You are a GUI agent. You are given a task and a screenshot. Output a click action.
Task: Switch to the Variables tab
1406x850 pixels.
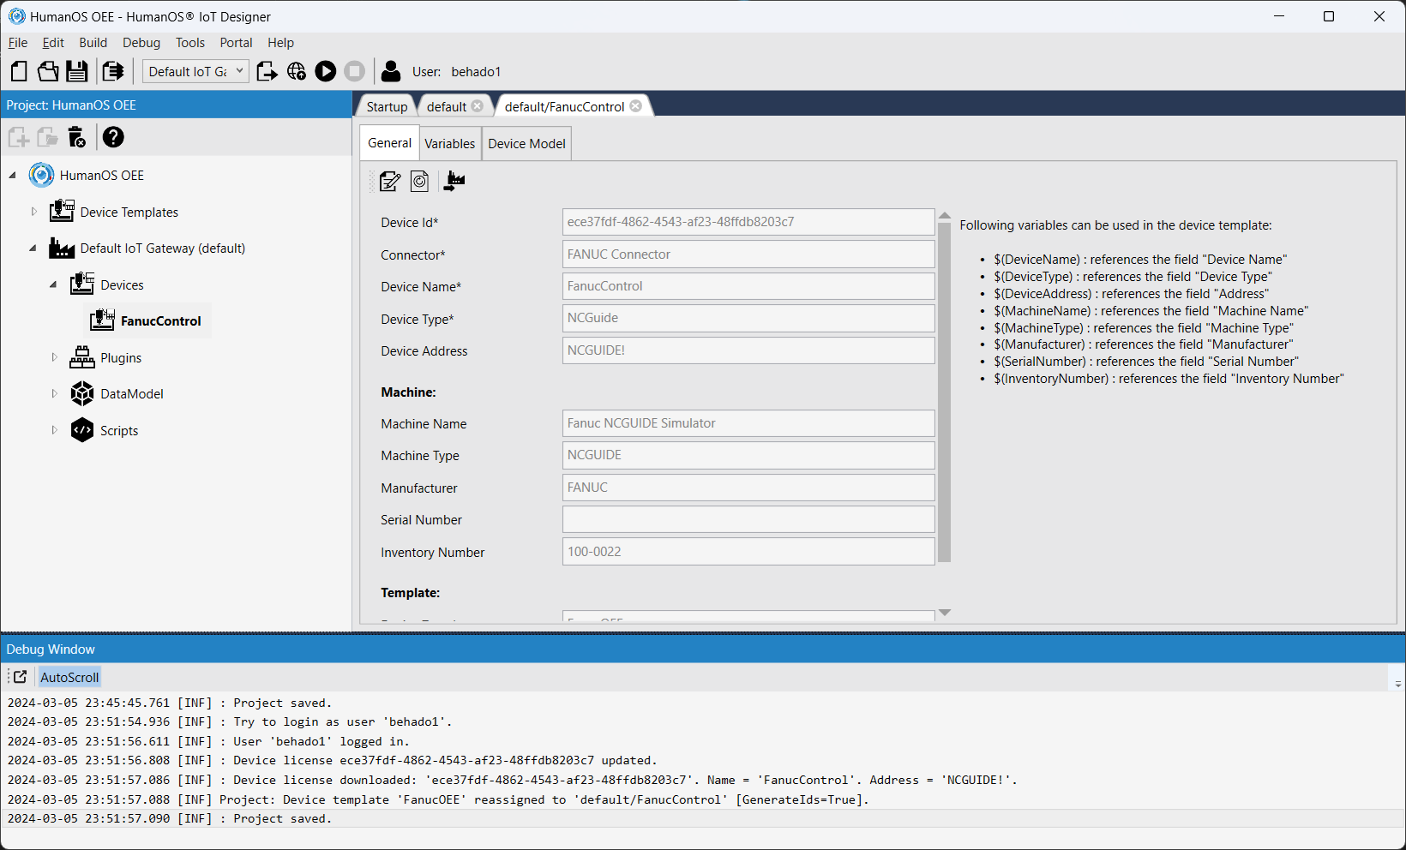pos(450,144)
